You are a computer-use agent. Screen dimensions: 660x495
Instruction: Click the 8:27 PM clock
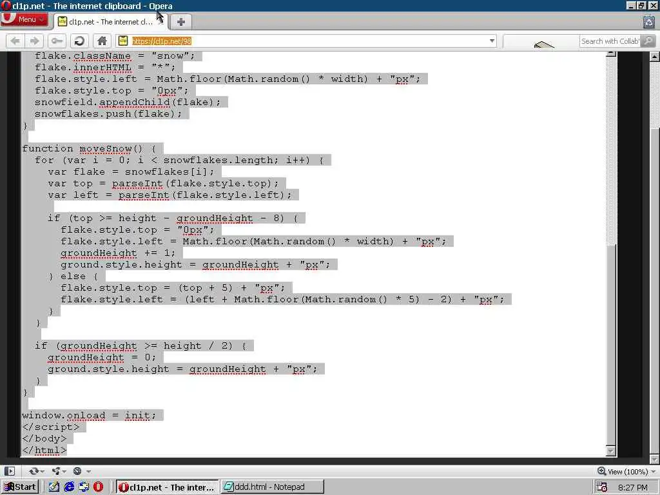coord(632,487)
